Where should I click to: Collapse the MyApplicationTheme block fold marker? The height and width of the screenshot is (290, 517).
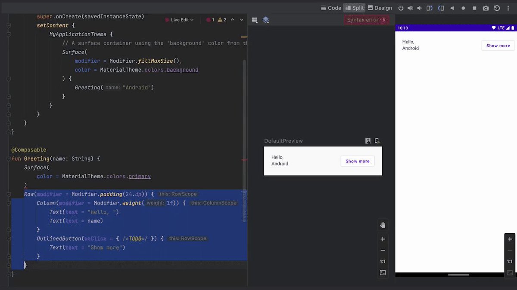tap(9, 34)
